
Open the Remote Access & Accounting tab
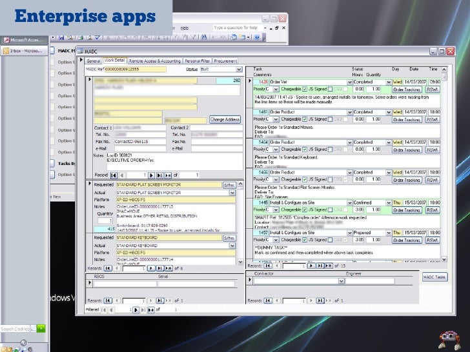[154, 61]
